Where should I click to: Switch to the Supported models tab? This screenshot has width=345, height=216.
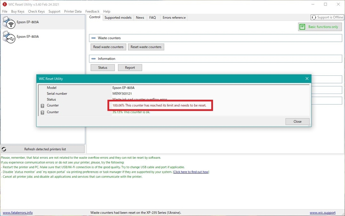pos(118,18)
